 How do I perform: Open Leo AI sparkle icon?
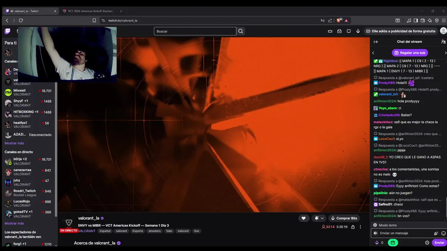point(430,21)
